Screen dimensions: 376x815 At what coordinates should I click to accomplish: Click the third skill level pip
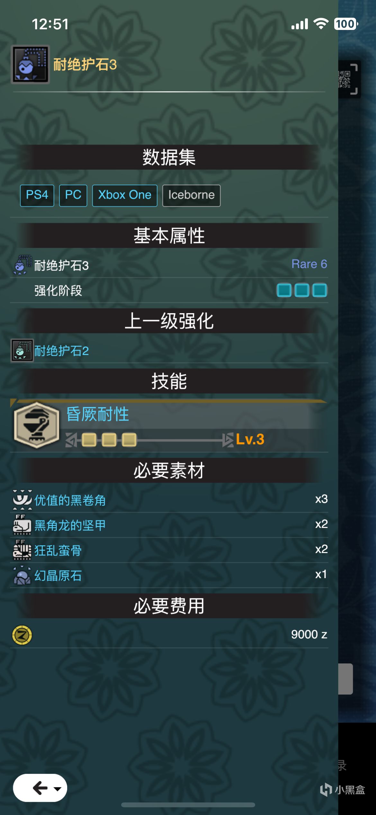[x=129, y=440]
